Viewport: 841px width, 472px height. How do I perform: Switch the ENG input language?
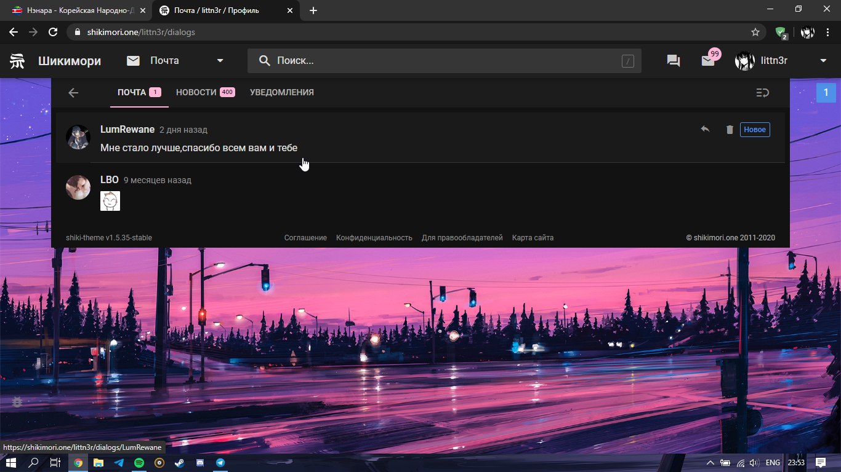(x=773, y=463)
